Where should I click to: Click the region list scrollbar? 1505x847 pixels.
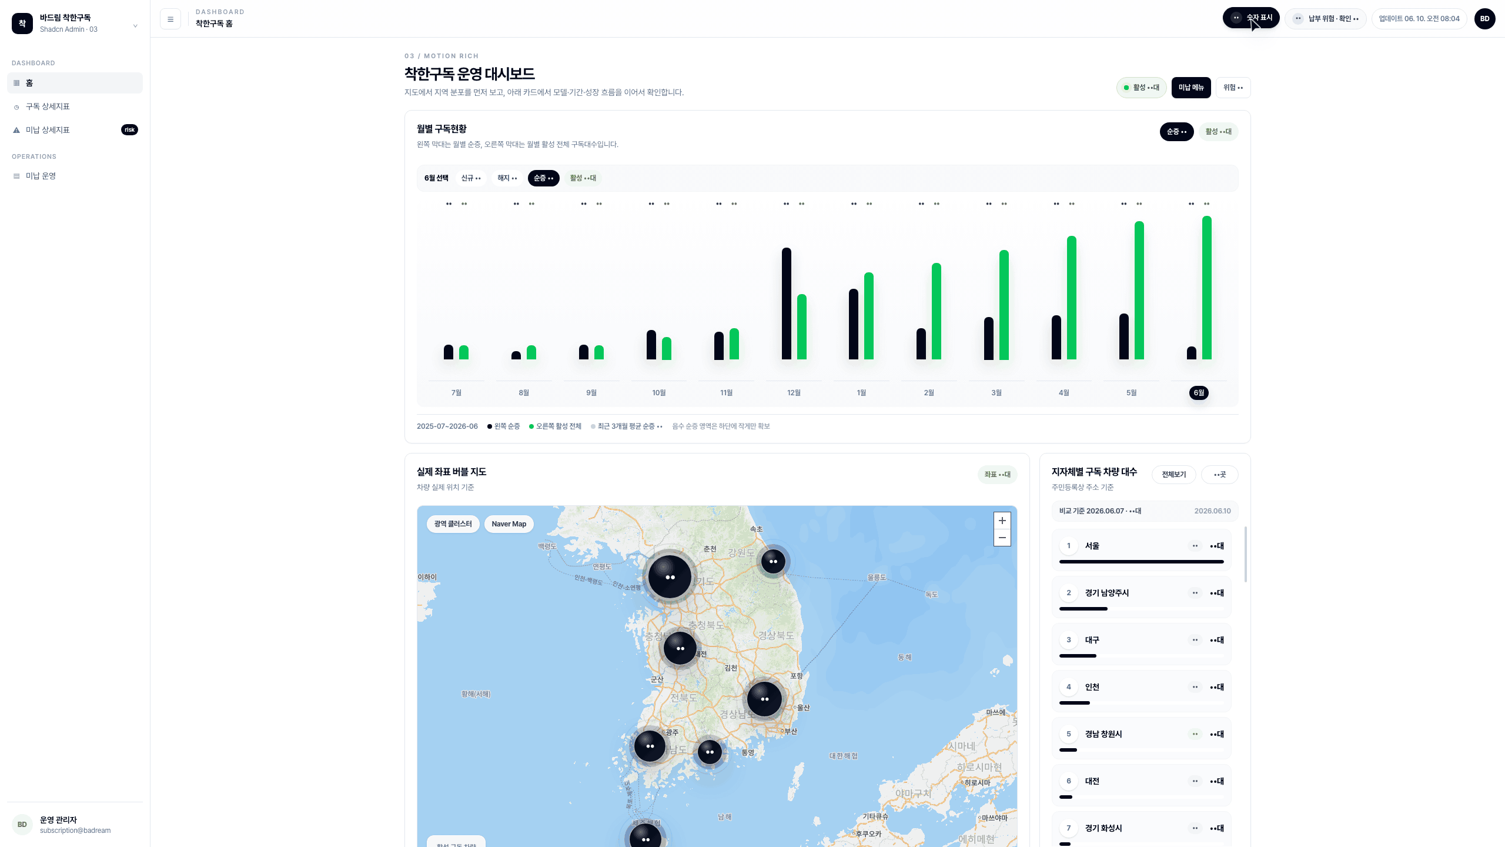pyautogui.click(x=1246, y=554)
